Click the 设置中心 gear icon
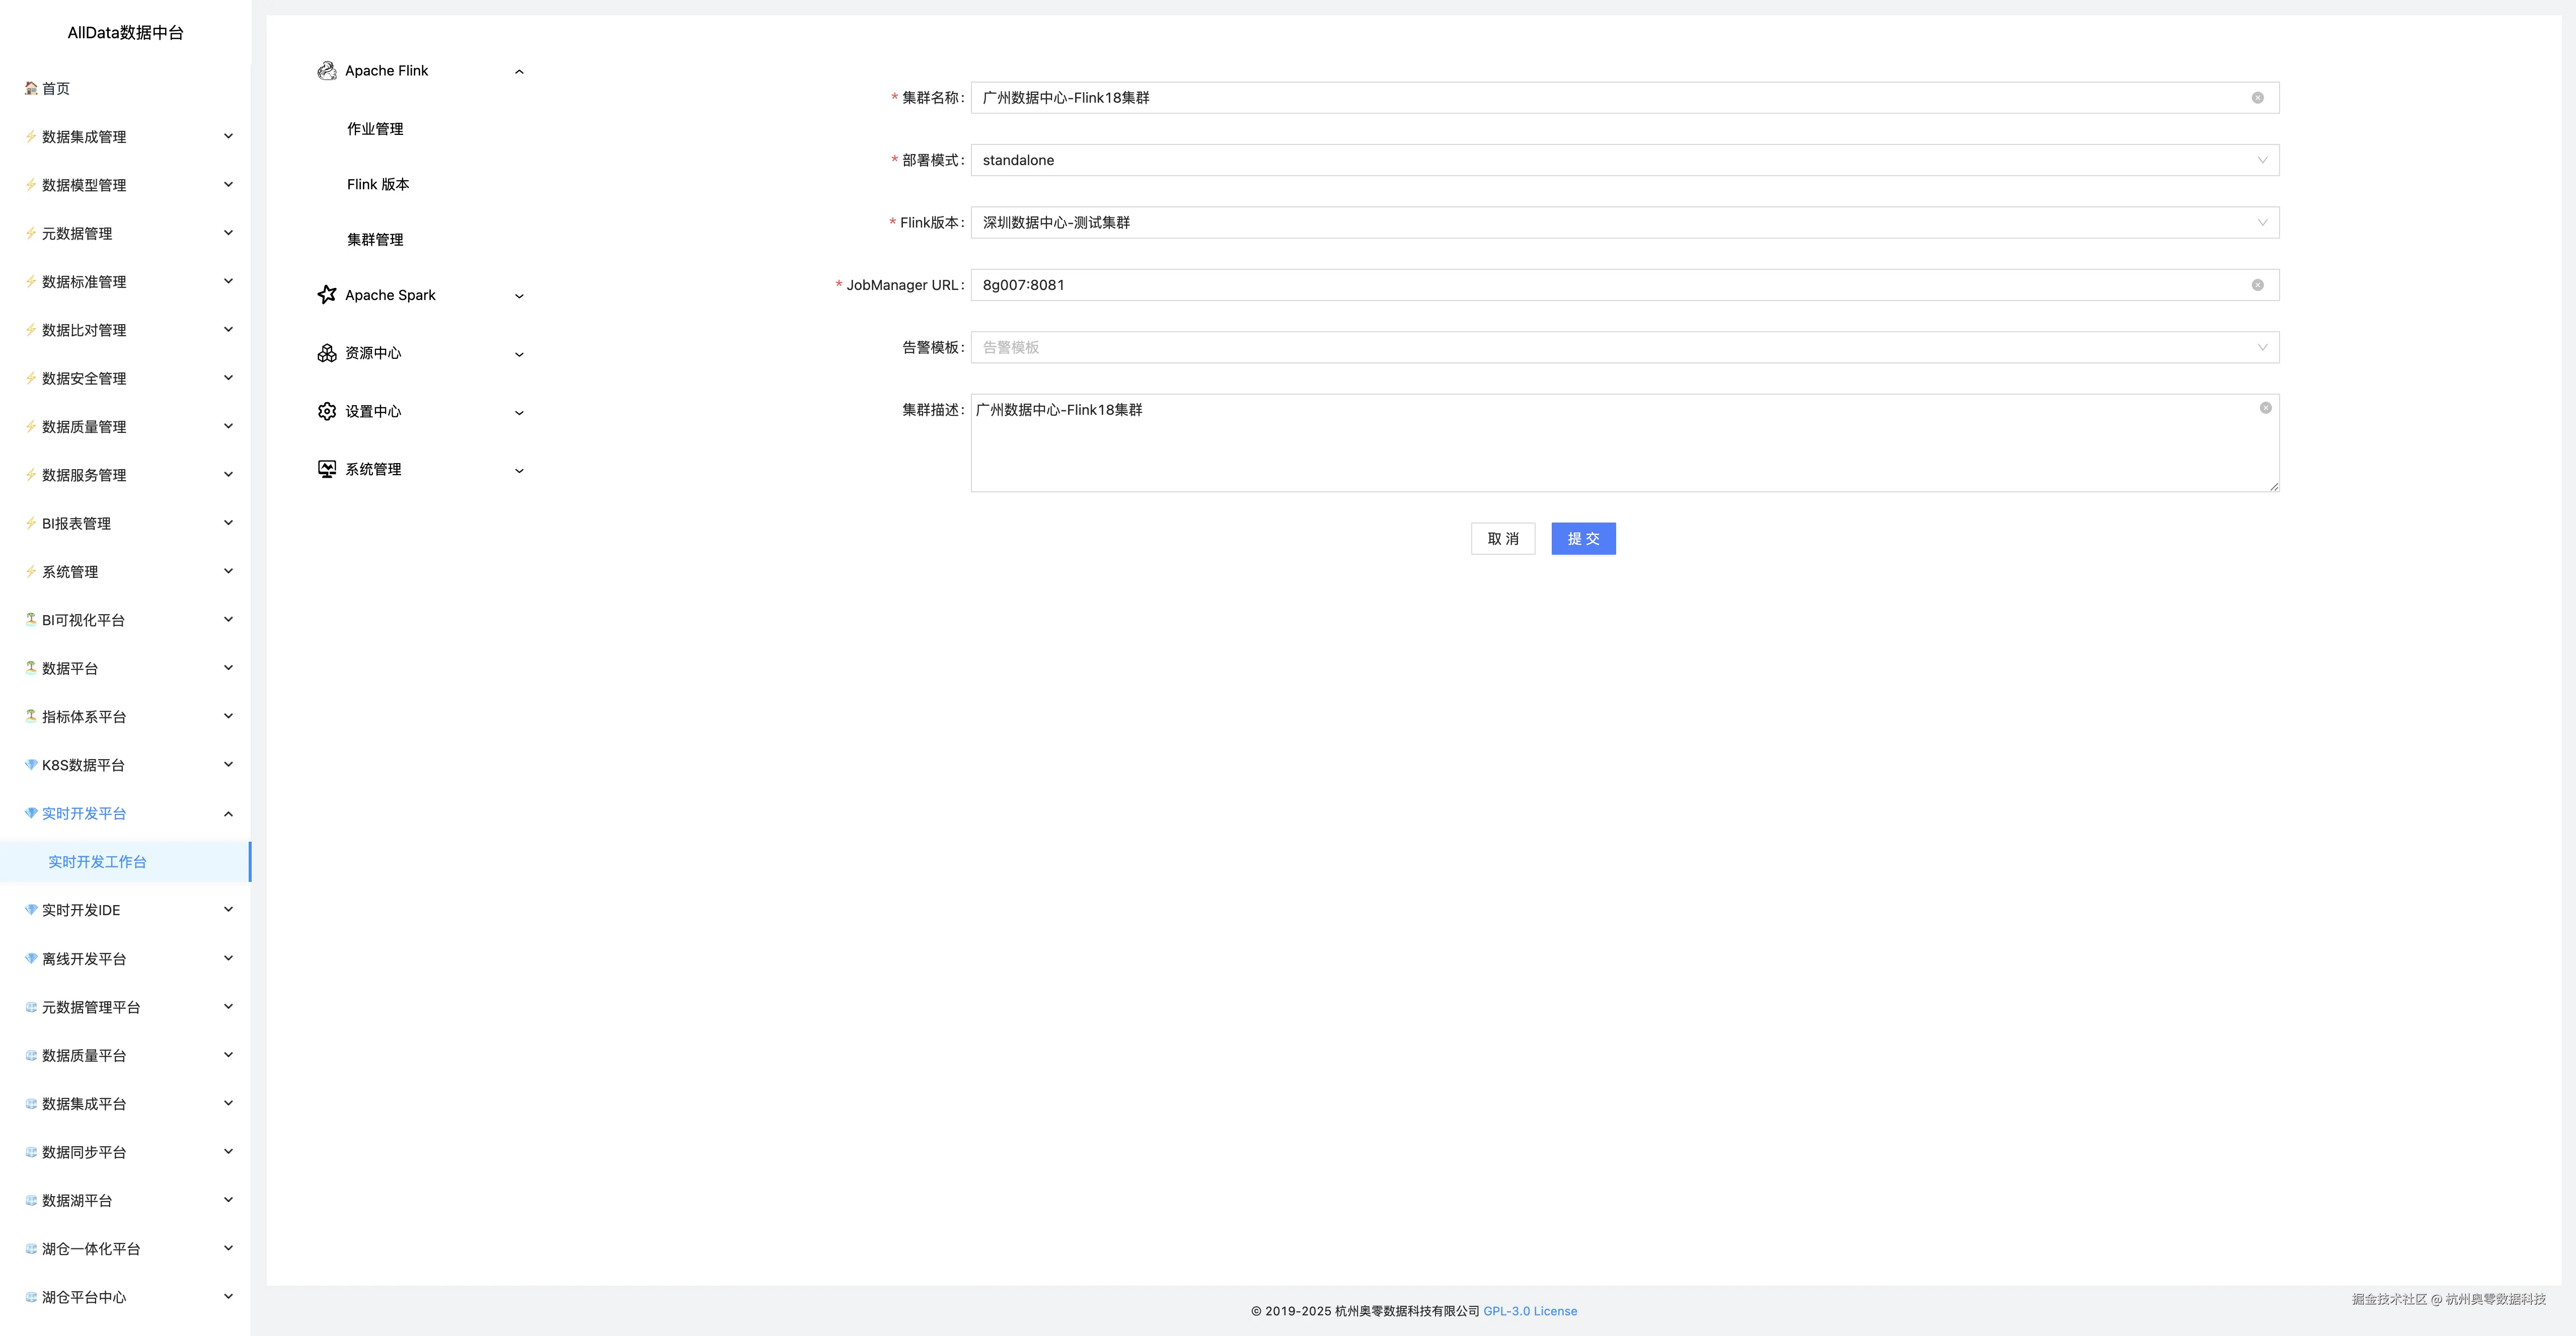Viewport: 2576px width, 1336px height. coord(326,412)
